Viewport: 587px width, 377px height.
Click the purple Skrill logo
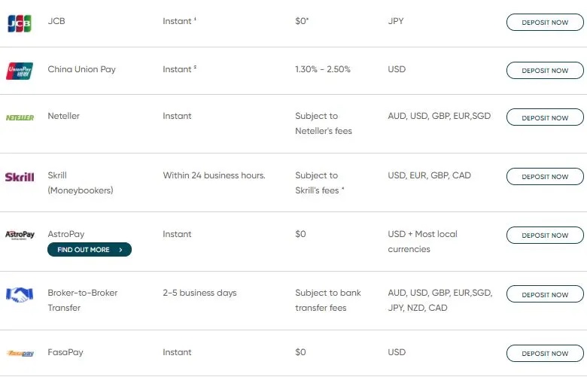[20, 177]
